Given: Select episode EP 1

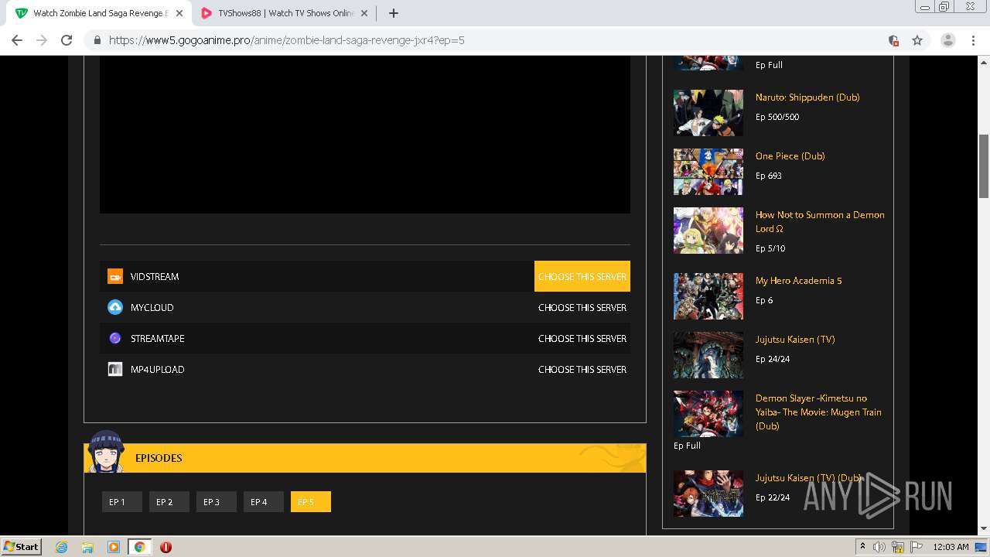Looking at the screenshot, I should click(122, 502).
